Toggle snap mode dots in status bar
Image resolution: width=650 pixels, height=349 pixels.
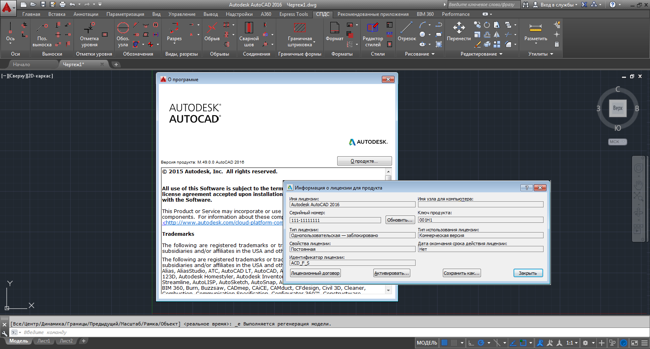coord(454,343)
